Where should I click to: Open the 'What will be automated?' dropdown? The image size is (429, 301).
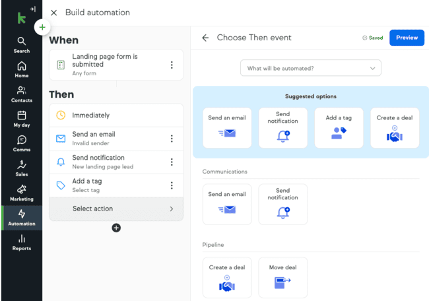[x=311, y=68]
